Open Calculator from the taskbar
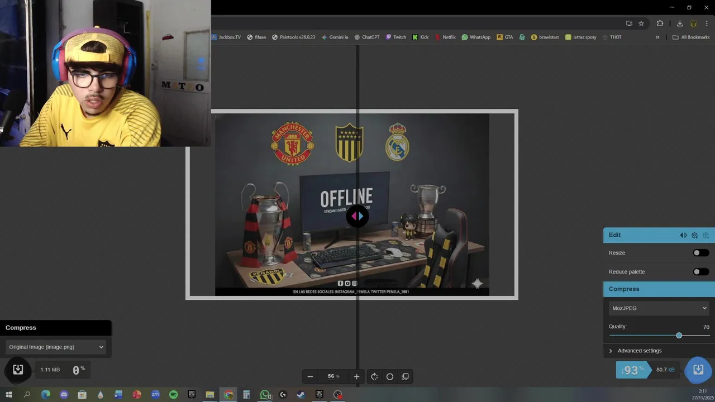 tap(246, 394)
